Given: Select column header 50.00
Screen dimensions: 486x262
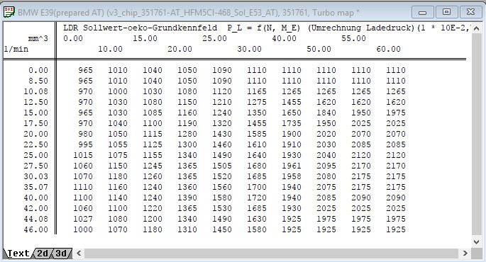Looking at the screenshot, I should coord(319,49).
